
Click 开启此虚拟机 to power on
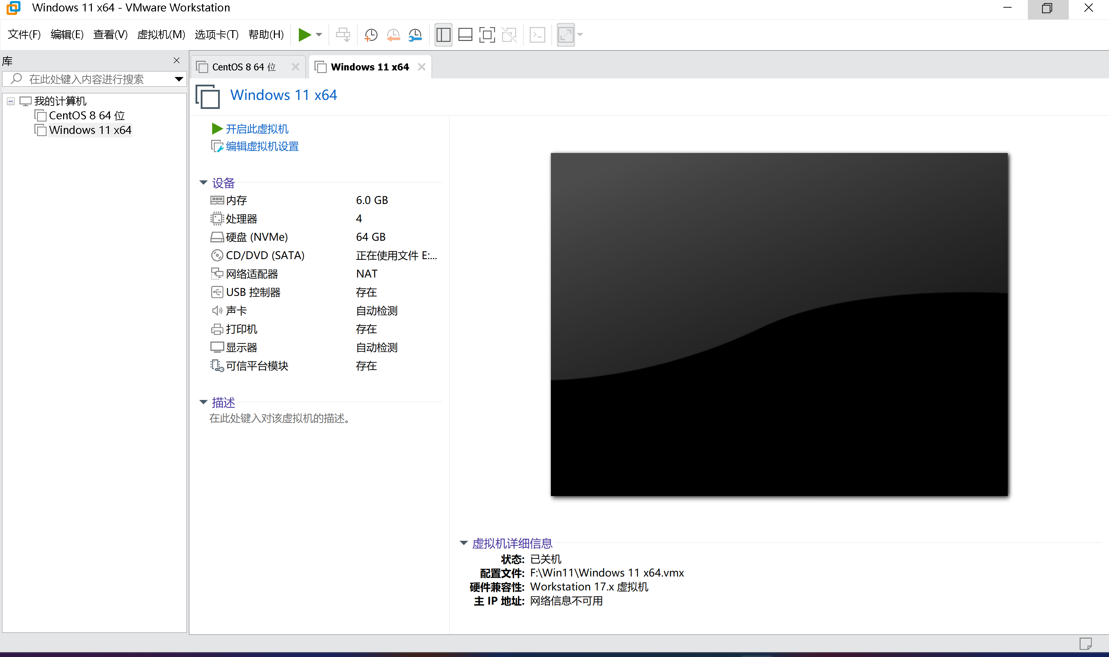pyautogui.click(x=257, y=129)
